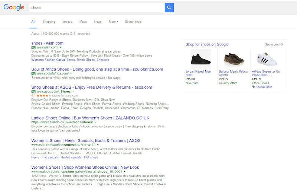This screenshot has width=297, height=194.
Task: Click the white Adidas Superstar thumbnail
Action: click(x=267, y=59)
